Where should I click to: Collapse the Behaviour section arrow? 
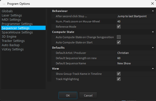(153, 11)
